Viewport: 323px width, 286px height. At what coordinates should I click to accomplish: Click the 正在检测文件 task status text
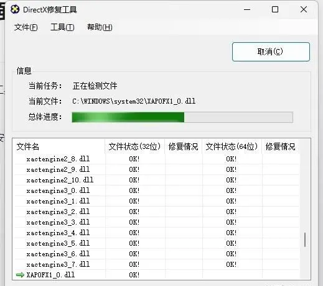pyautogui.click(x=95, y=86)
